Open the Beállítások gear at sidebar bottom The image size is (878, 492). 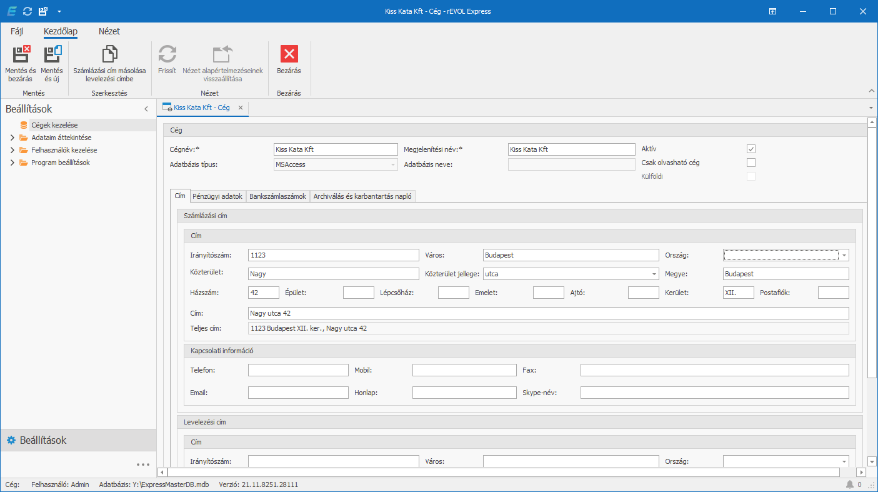11,441
